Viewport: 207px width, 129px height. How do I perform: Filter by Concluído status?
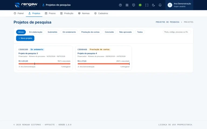coord(109,32)
